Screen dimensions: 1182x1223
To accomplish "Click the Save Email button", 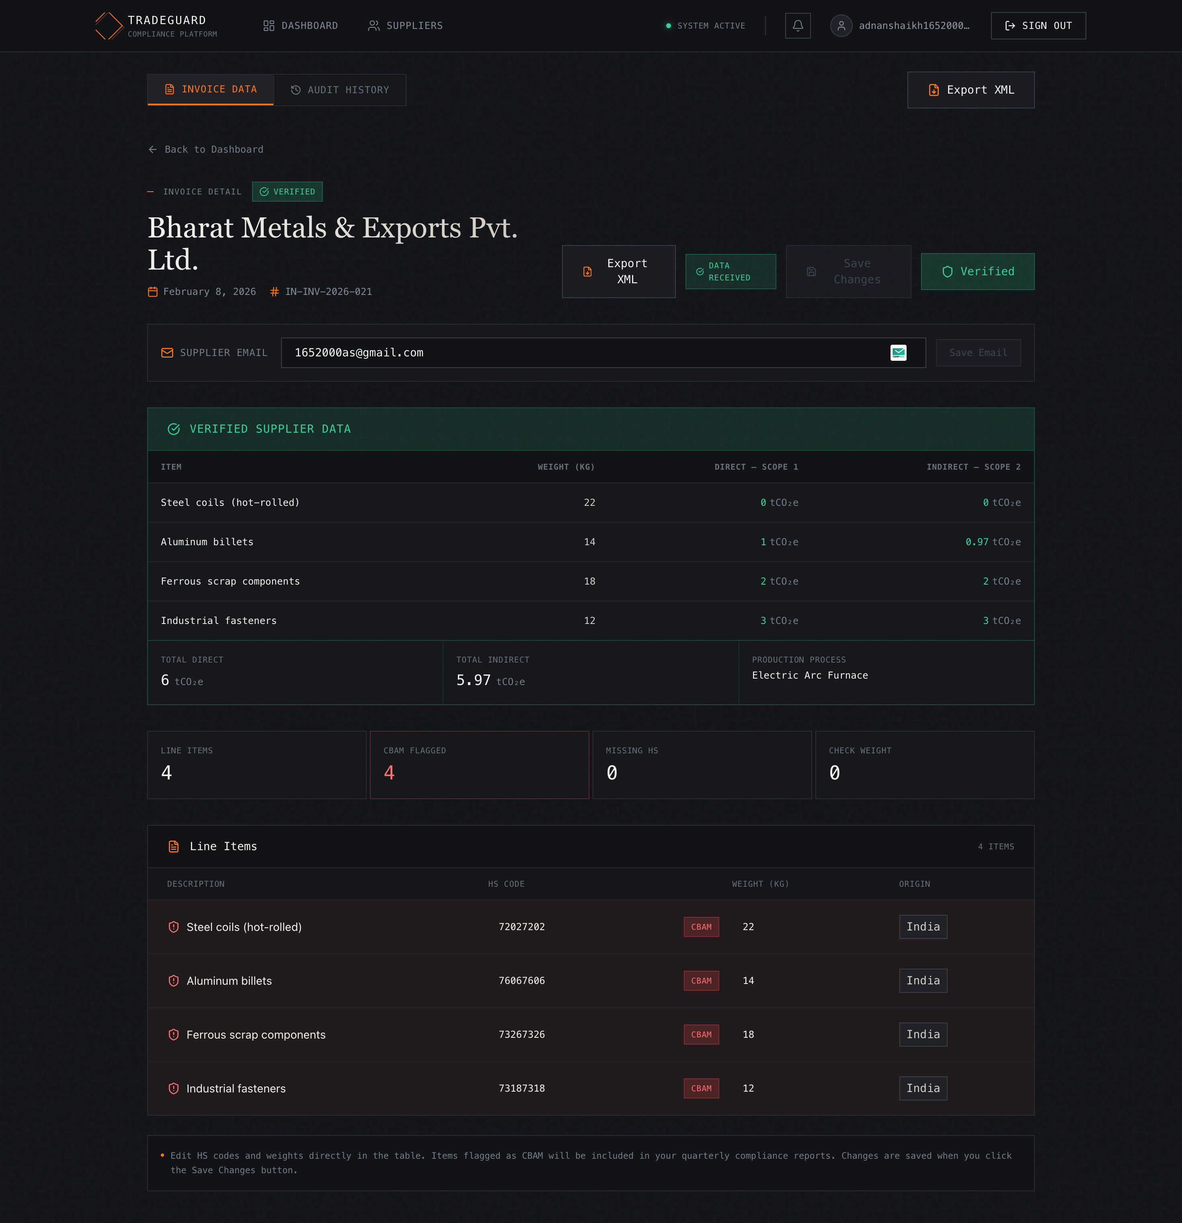I will tap(978, 352).
